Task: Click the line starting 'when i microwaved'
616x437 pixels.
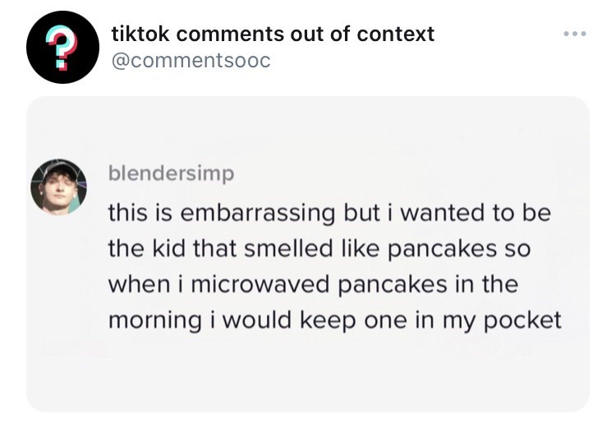Action: [313, 284]
